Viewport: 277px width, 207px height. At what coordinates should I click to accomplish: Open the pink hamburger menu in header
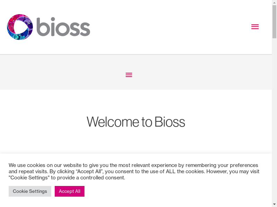[x=255, y=27]
